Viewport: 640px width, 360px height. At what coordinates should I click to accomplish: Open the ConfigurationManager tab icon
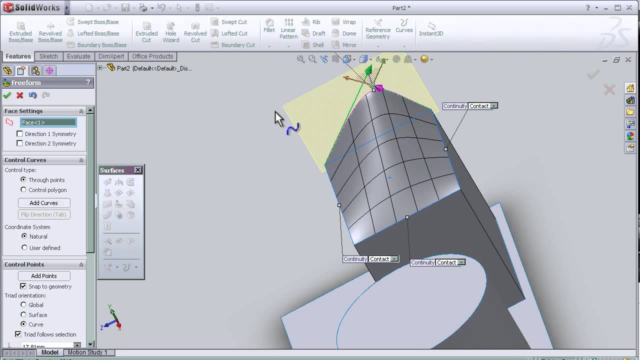[x=35, y=70]
